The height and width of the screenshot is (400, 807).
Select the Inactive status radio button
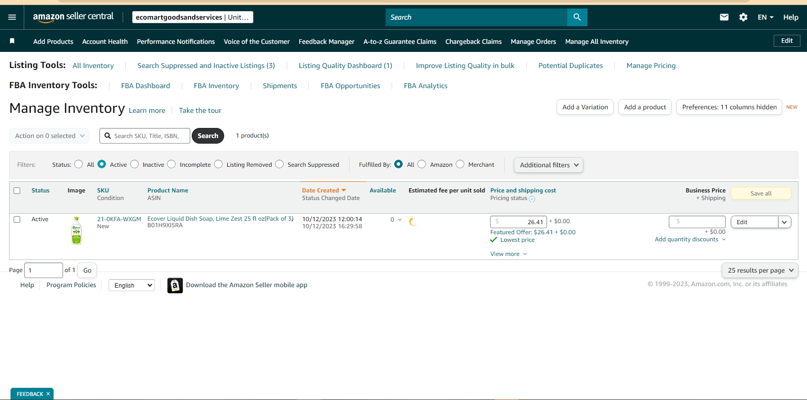click(135, 164)
